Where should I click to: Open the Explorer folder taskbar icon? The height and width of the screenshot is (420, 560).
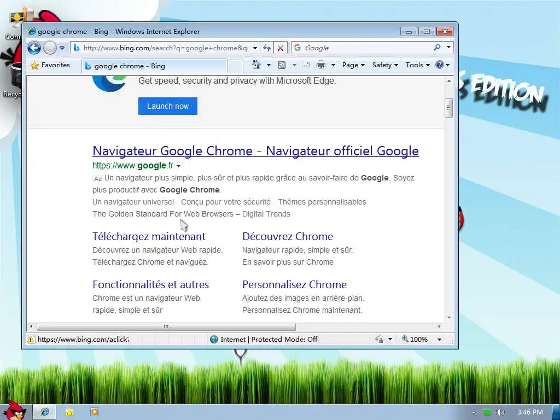69,412
